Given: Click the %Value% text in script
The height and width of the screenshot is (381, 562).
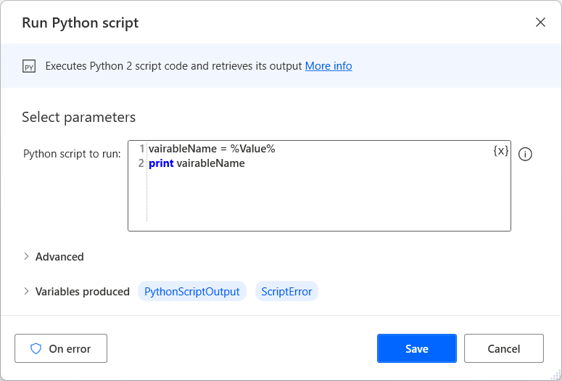Looking at the screenshot, I should [253, 149].
